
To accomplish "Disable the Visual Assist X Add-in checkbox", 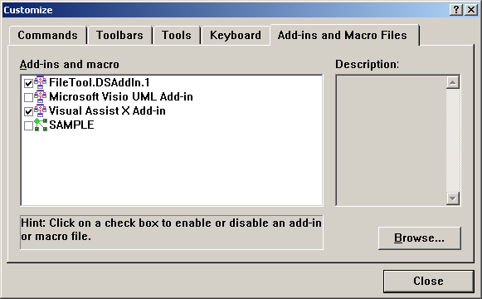I will (28, 111).
